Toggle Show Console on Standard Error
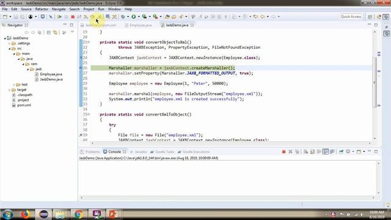The width and height of the screenshot is (391, 220). [332, 152]
